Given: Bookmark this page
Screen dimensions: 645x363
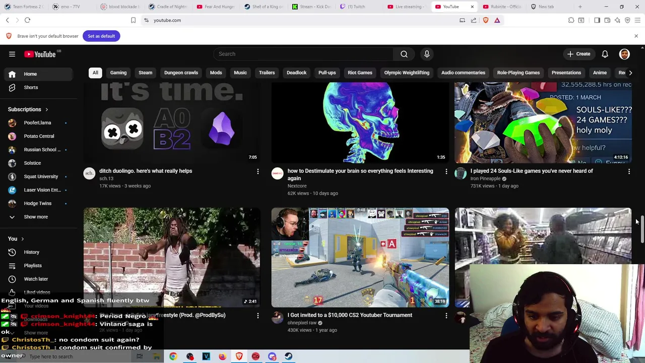Looking at the screenshot, I should (133, 20).
